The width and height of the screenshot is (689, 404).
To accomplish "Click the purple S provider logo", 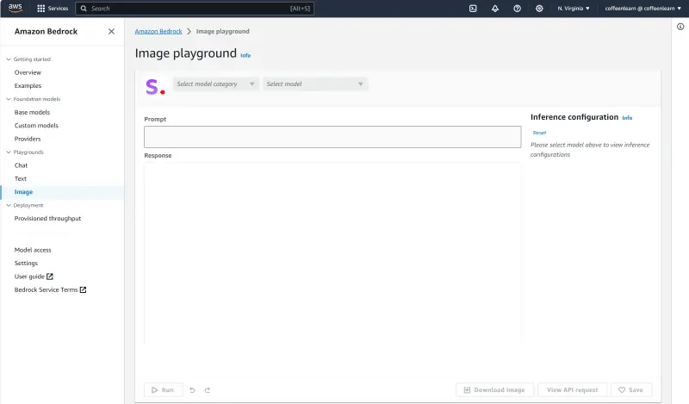I will click(155, 87).
